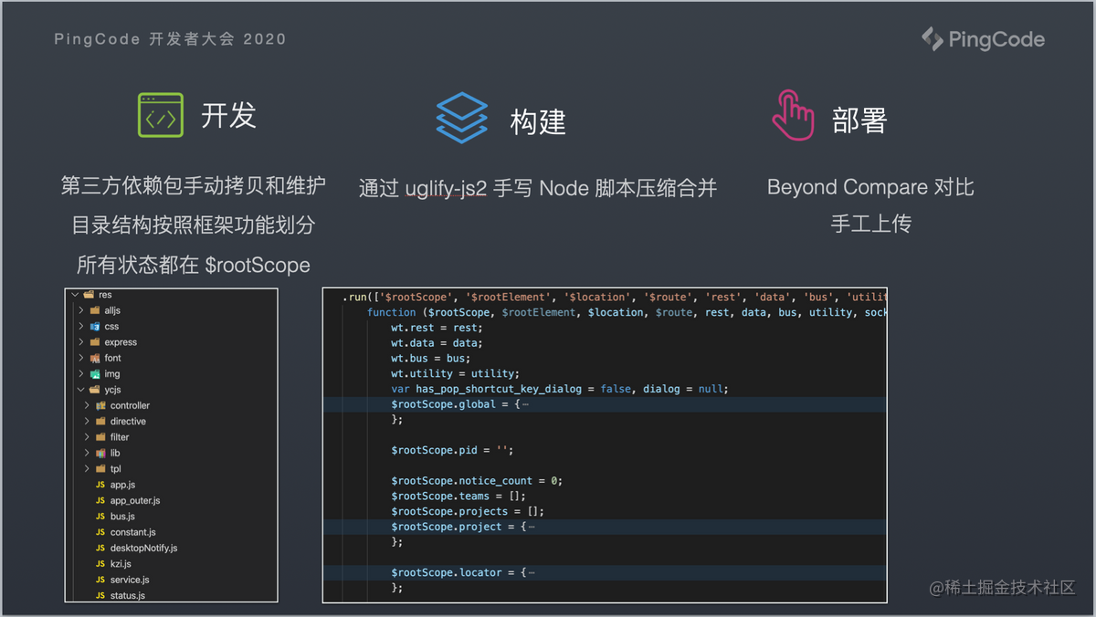Image resolution: width=1096 pixels, height=617 pixels.
Task: Click the controller folder icon
Action: click(100, 405)
